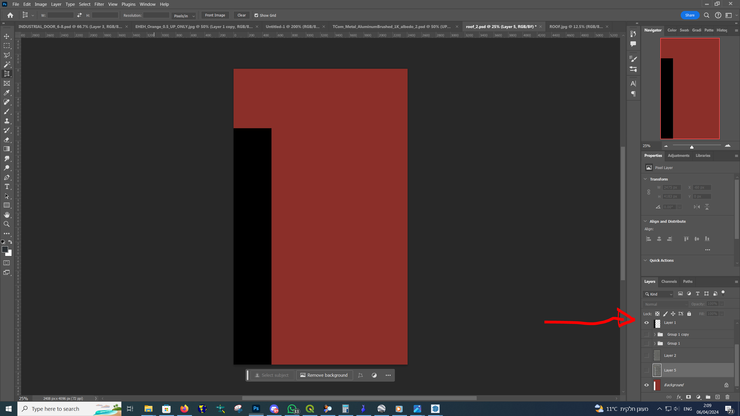
Task: Expand the Group 1 copy folder
Action: coord(655,334)
